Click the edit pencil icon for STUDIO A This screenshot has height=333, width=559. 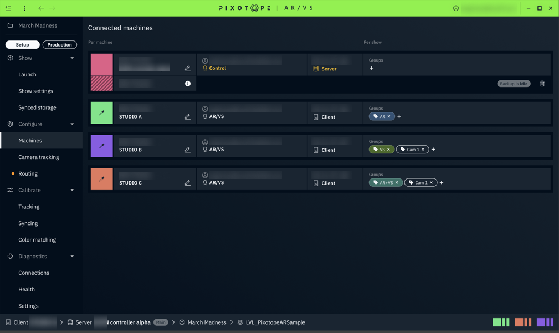tap(188, 117)
